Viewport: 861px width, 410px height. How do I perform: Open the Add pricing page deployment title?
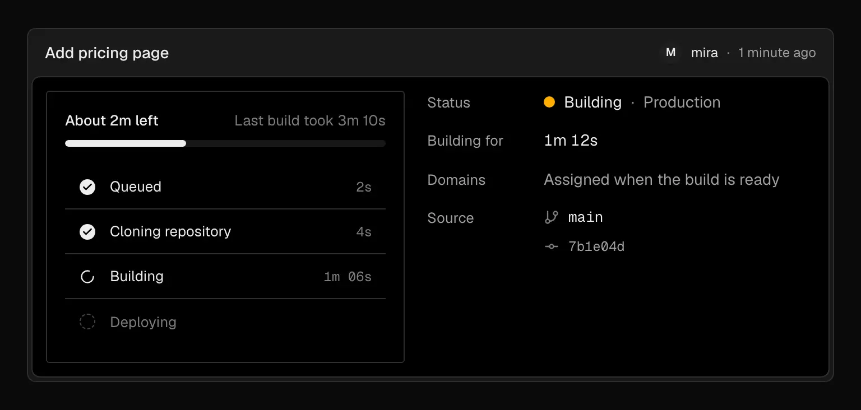coord(107,53)
